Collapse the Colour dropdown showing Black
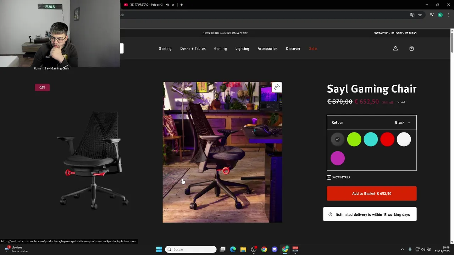The width and height of the screenshot is (454, 255). pos(371,123)
